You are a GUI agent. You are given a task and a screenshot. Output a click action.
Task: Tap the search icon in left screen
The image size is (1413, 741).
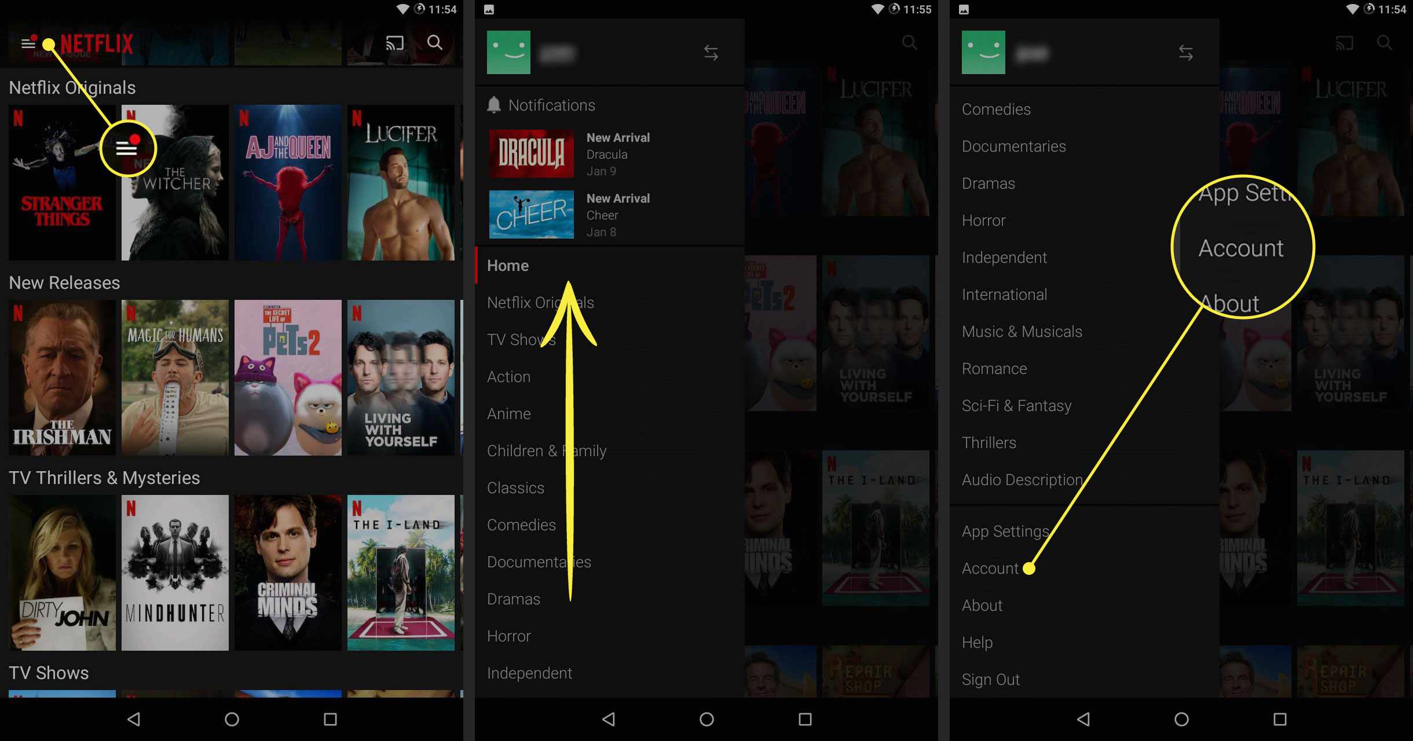click(x=434, y=42)
